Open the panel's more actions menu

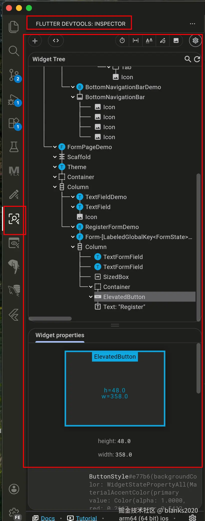[x=193, y=24]
